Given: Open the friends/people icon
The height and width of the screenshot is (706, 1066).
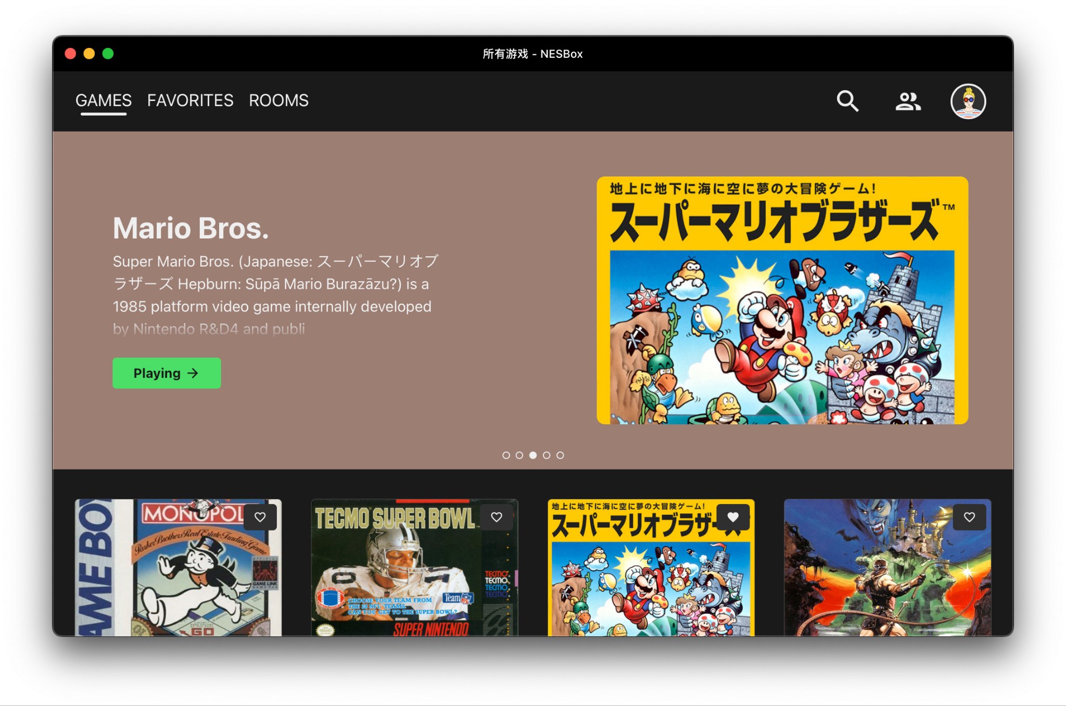Looking at the screenshot, I should tap(908, 101).
